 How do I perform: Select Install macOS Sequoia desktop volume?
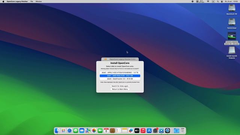(x=232, y=50)
